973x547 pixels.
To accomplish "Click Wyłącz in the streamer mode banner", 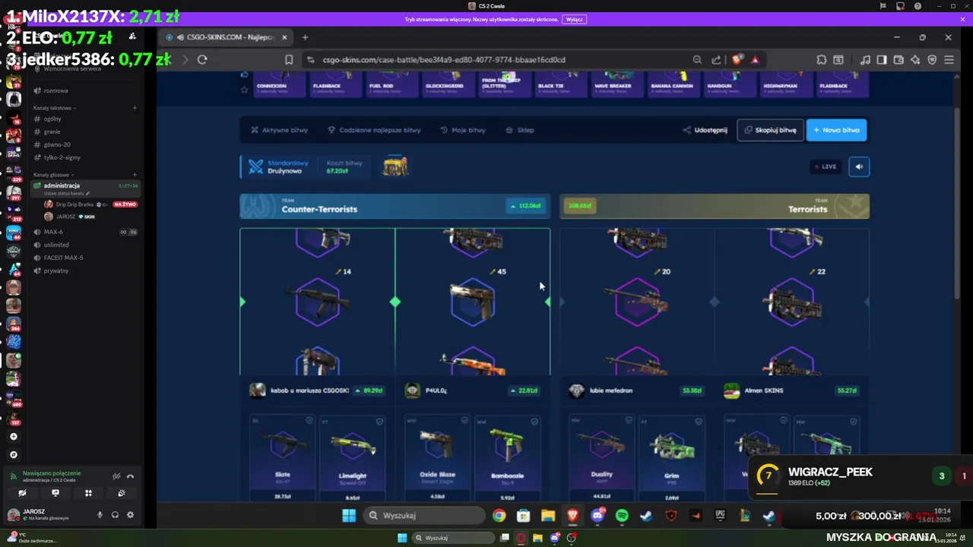I will pos(575,20).
